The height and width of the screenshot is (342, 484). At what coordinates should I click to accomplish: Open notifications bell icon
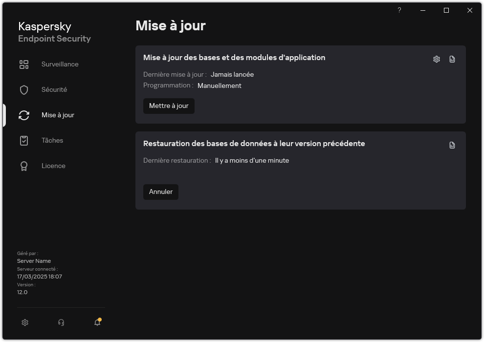[98, 322]
